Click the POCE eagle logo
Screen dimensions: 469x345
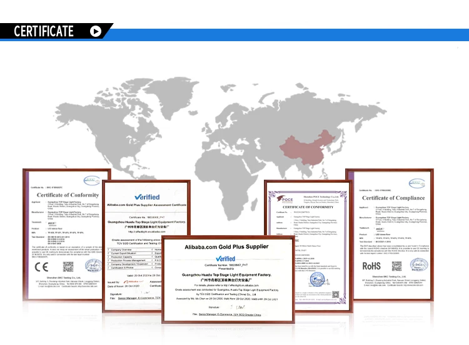coord(285,199)
